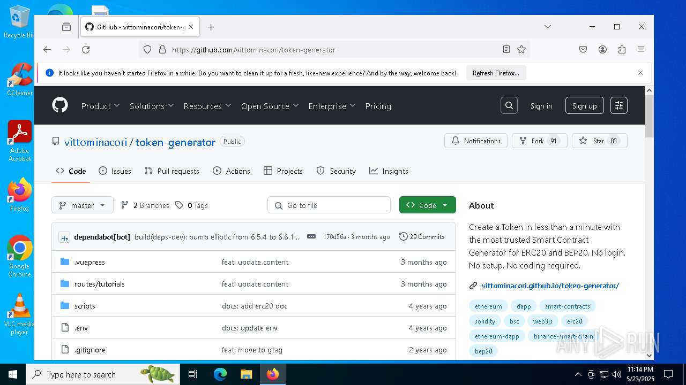The width and height of the screenshot is (686, 385).
Task: Open the green Code dropdown button
Action: [x=428, y=205]
